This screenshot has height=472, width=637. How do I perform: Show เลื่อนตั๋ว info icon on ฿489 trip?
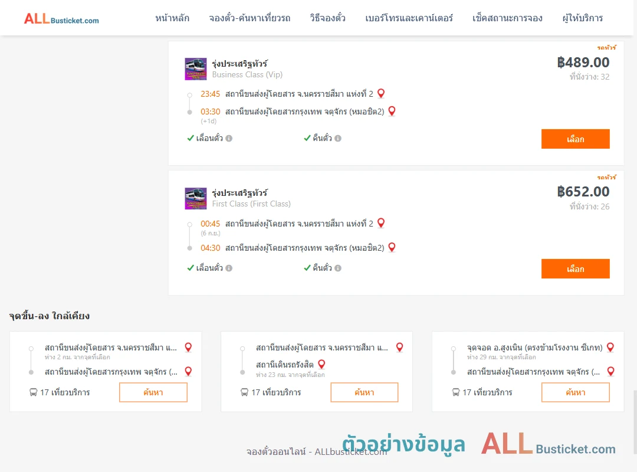point(229,138)
